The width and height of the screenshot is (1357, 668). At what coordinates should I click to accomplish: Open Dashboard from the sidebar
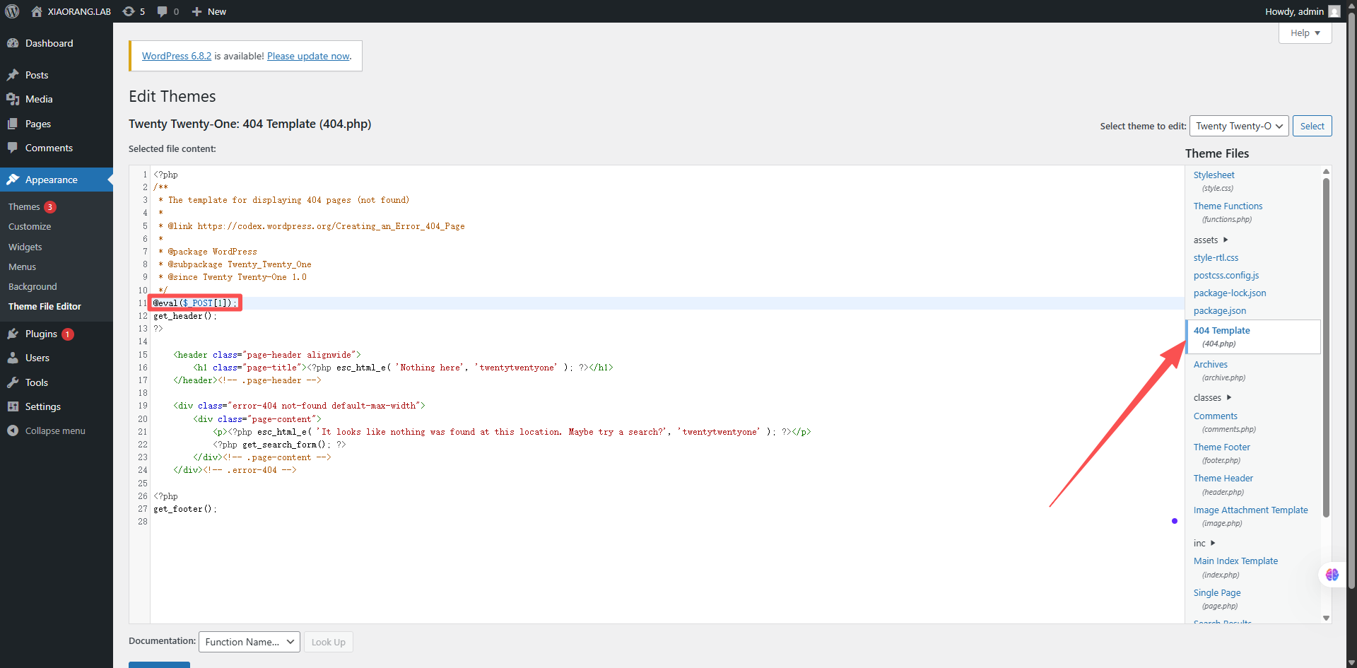49,43
